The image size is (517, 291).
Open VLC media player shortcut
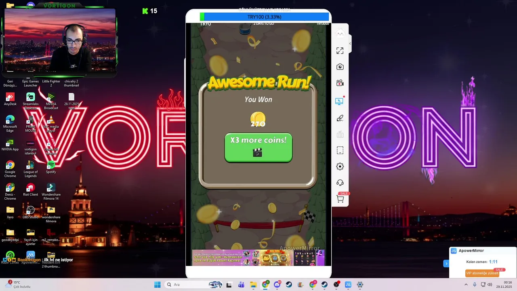[51, 124]
